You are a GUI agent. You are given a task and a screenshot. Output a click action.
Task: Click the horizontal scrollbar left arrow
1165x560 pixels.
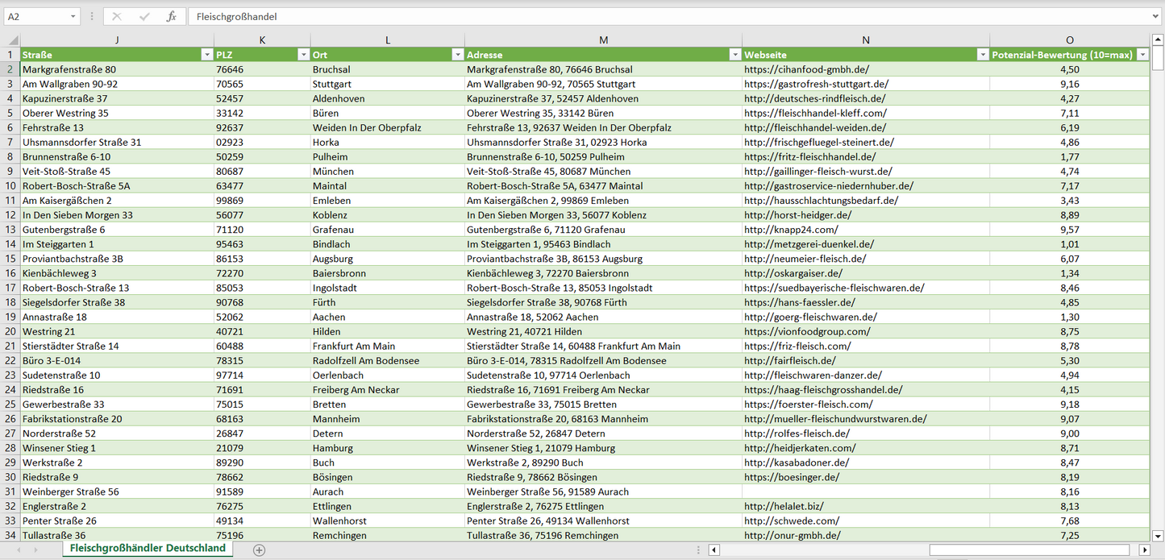(x=714, y=550)
